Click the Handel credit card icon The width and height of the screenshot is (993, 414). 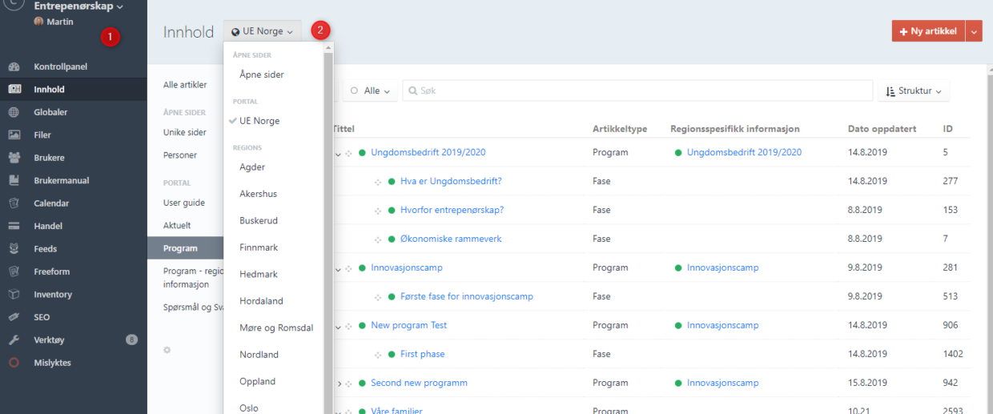[x=14, y=227]
